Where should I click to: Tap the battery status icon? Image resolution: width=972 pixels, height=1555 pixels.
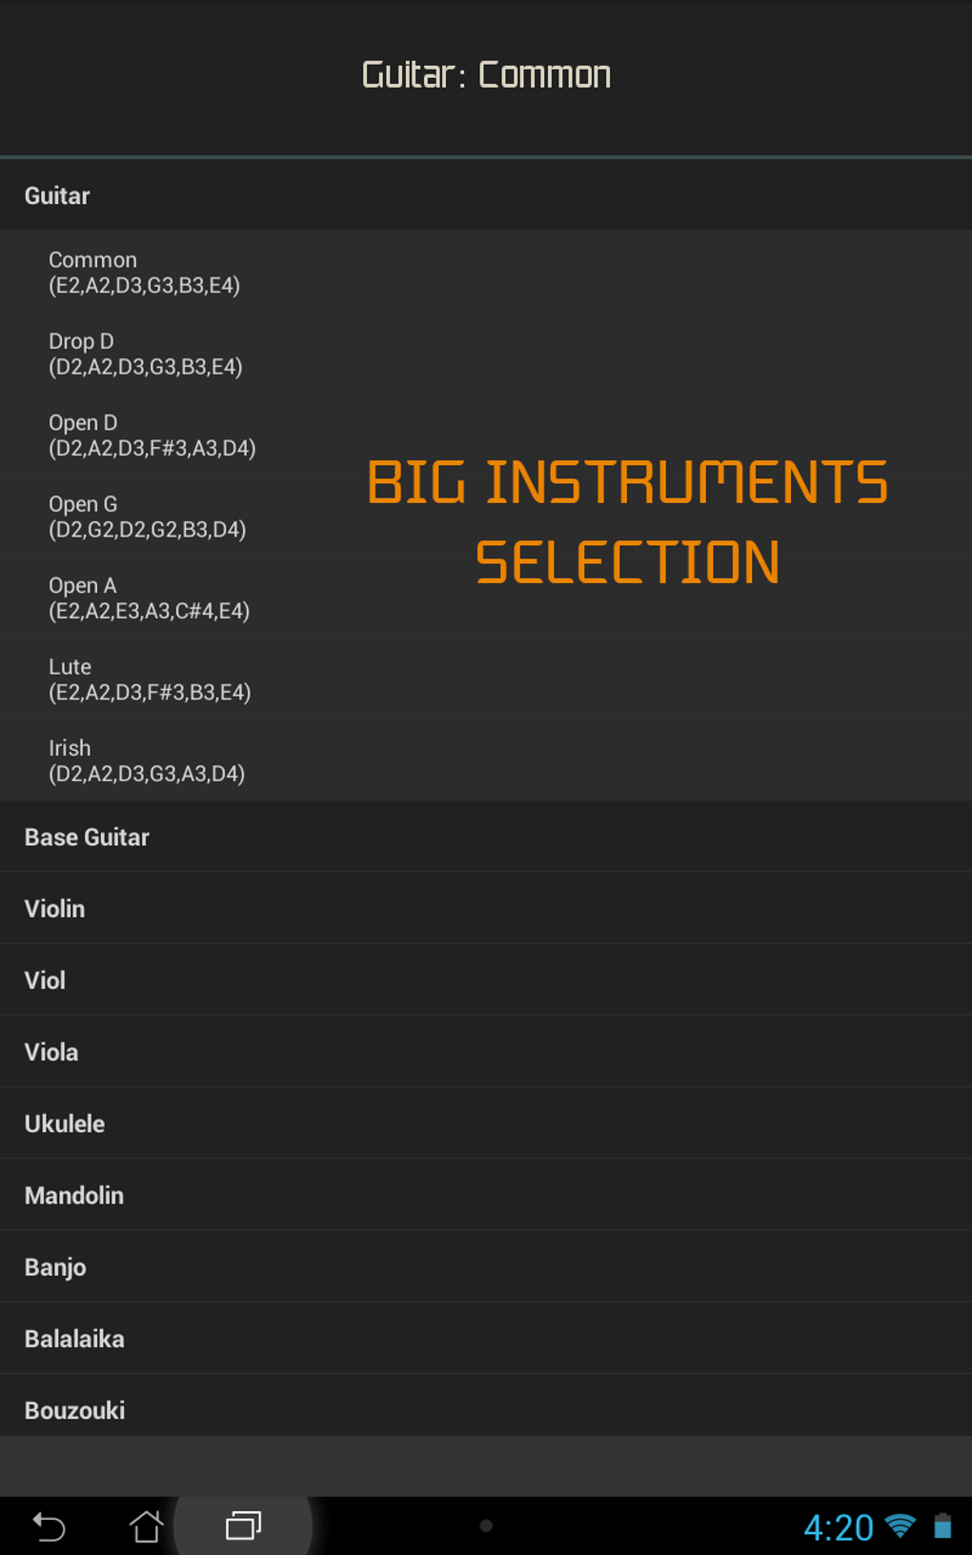click(x=942, y=1526)
